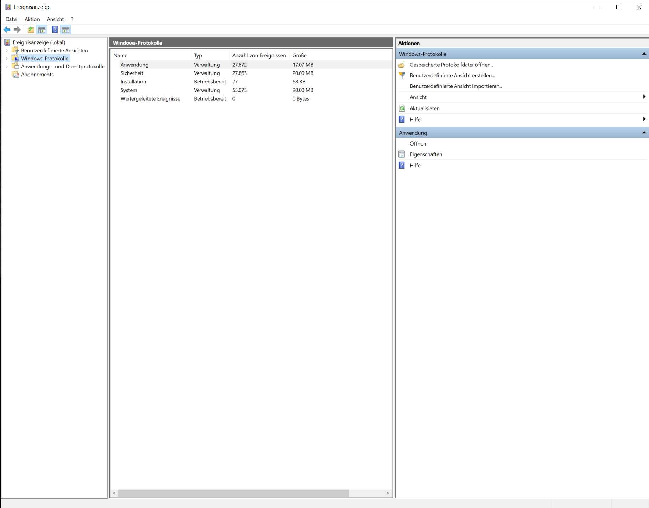Click the scroll left arrow of list
649x508 pixels.
(x=114, y=493)
